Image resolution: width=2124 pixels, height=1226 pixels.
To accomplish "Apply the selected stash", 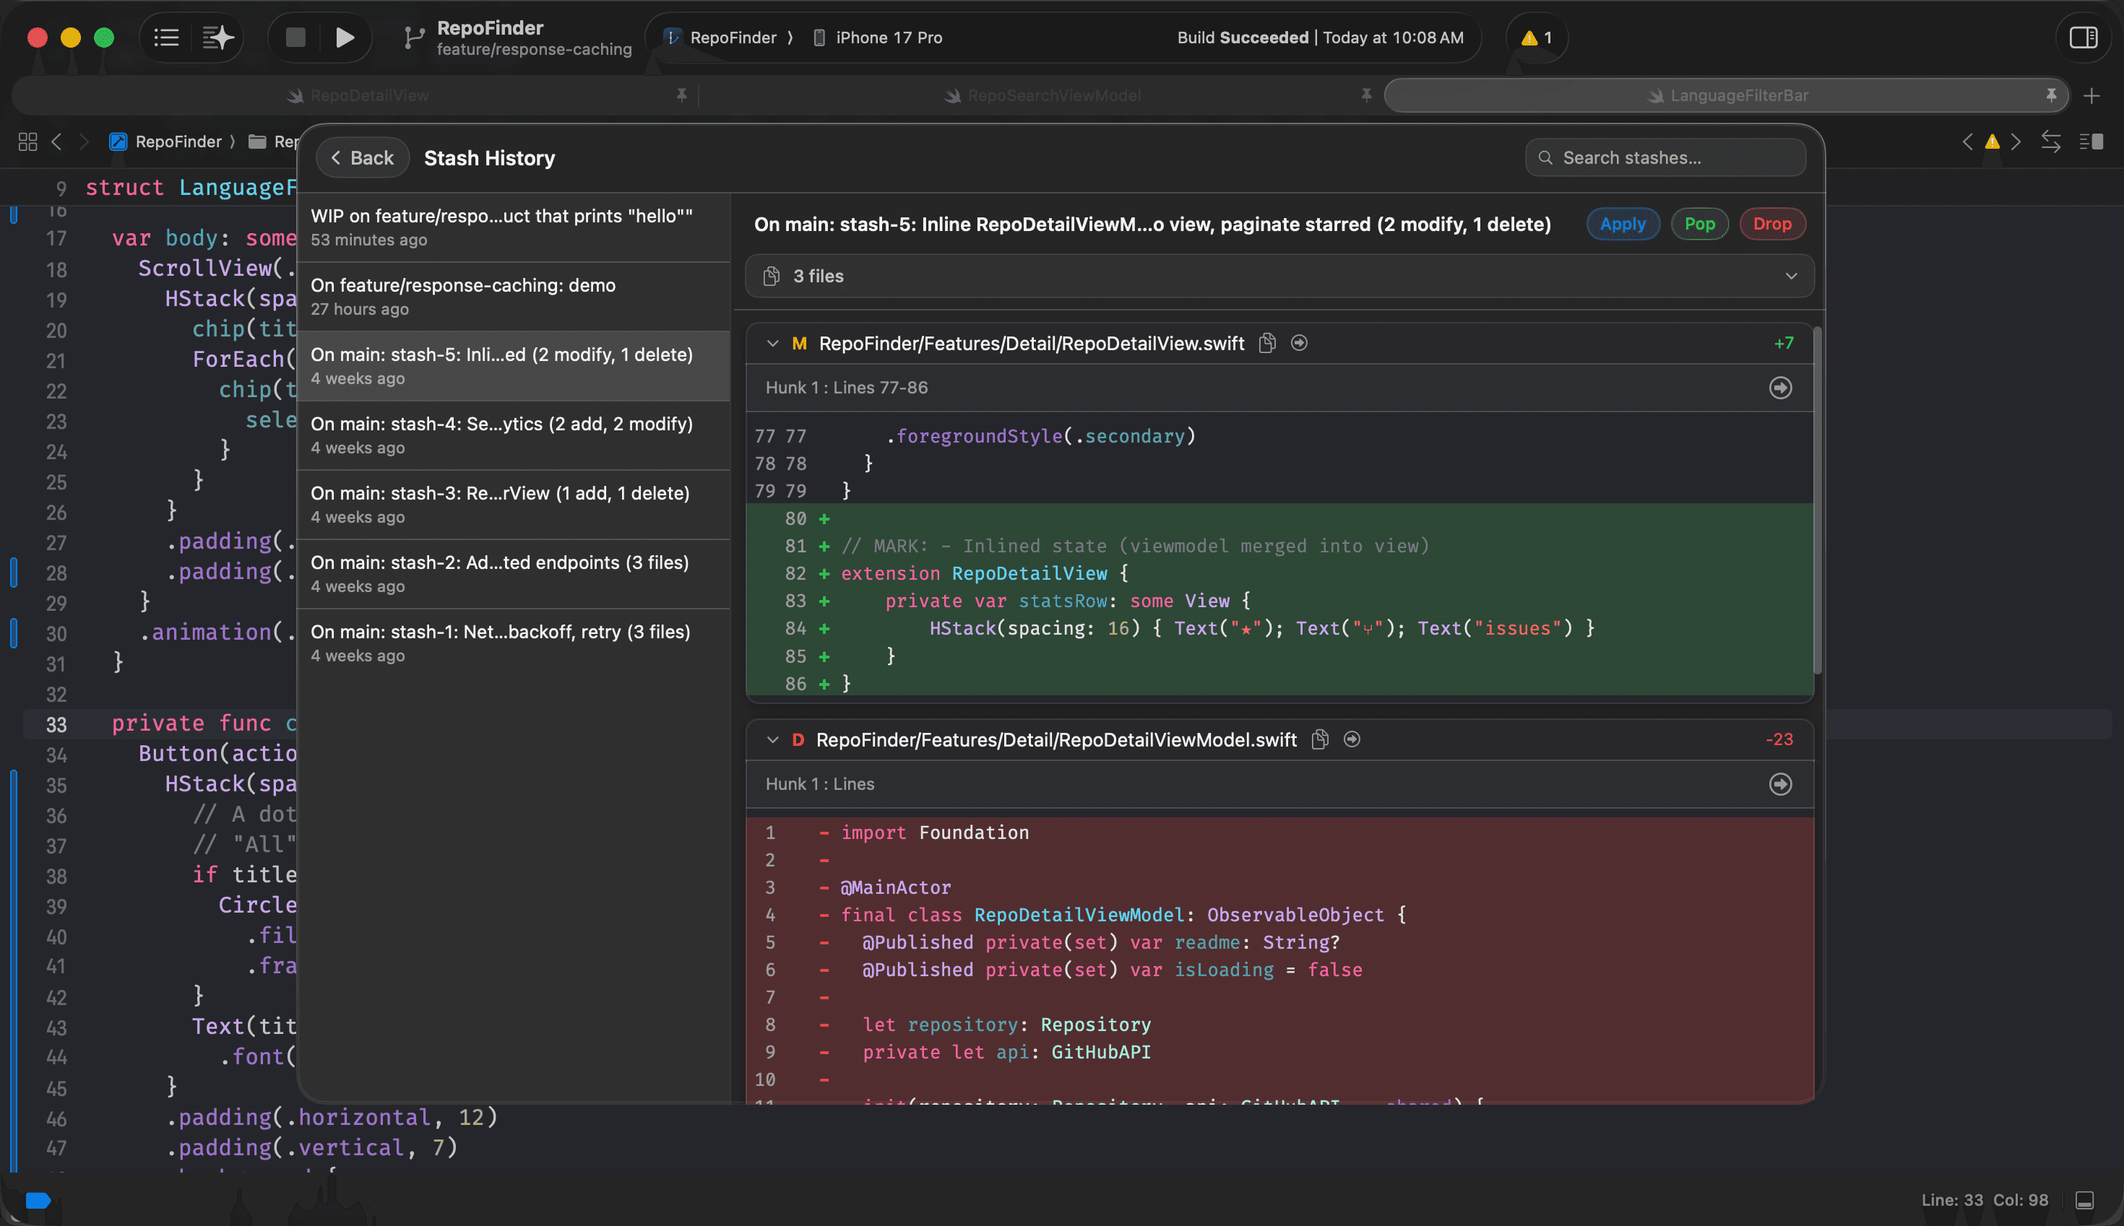I will click(x=1623, y=224).
